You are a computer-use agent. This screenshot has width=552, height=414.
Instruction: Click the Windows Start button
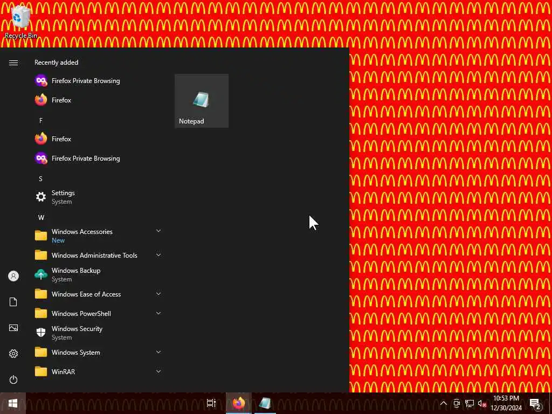click(13, 403)
